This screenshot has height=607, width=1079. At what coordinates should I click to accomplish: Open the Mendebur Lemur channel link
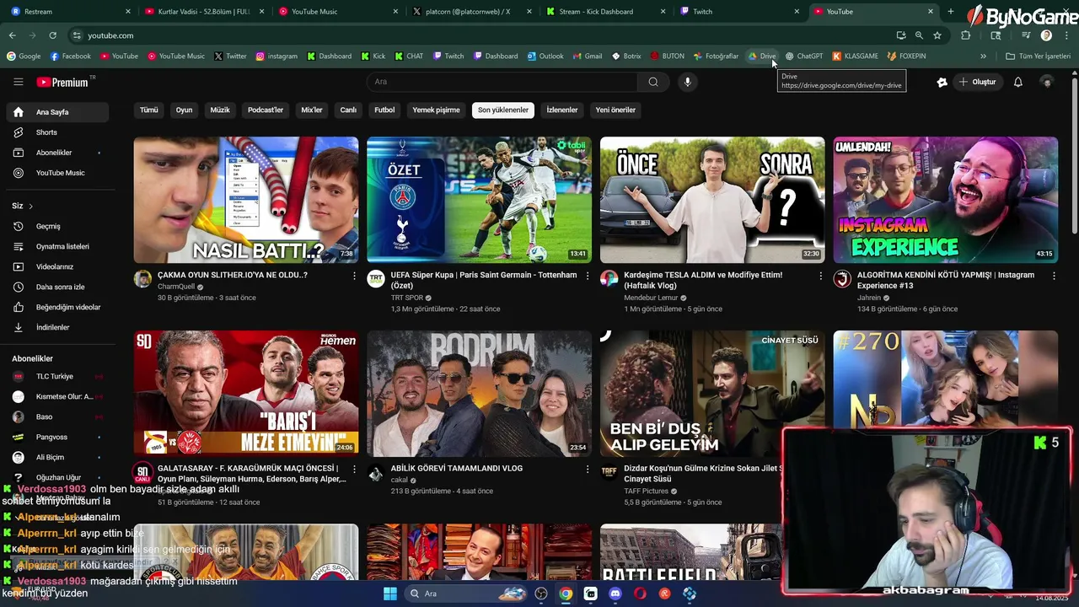tap(651, 298)
